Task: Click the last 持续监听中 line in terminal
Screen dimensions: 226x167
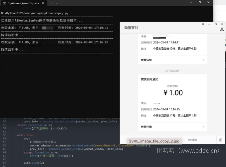Action: tap(12, 49)
